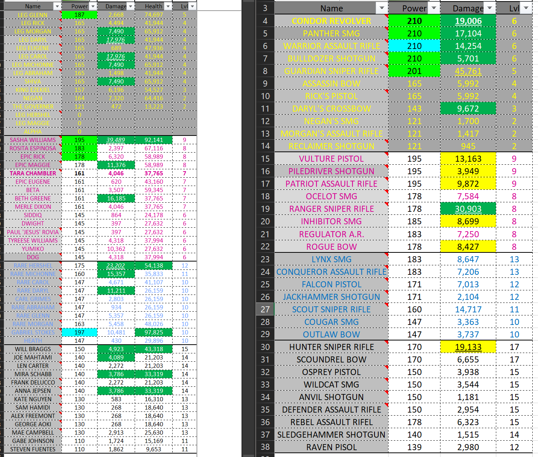Viewport: 538px width, 457px height.
Task: Click the SASHA WILLIAMS cell
Action: [x=33, y=140]
